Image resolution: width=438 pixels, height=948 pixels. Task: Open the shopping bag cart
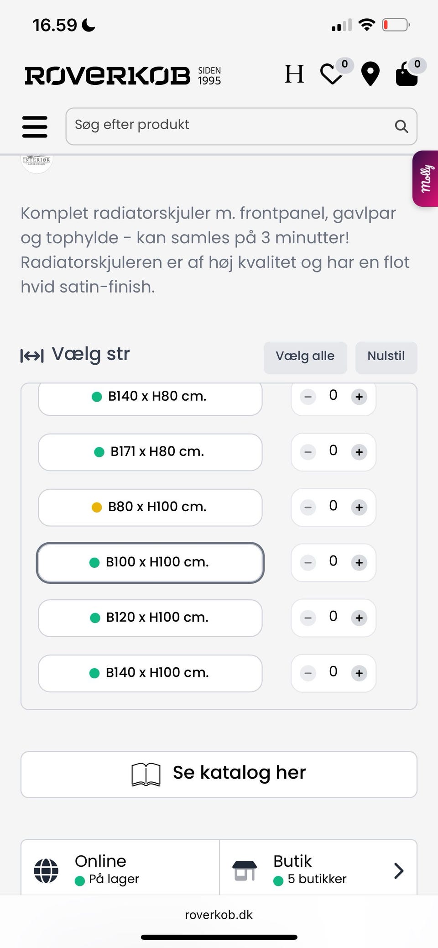pos(407,74)
